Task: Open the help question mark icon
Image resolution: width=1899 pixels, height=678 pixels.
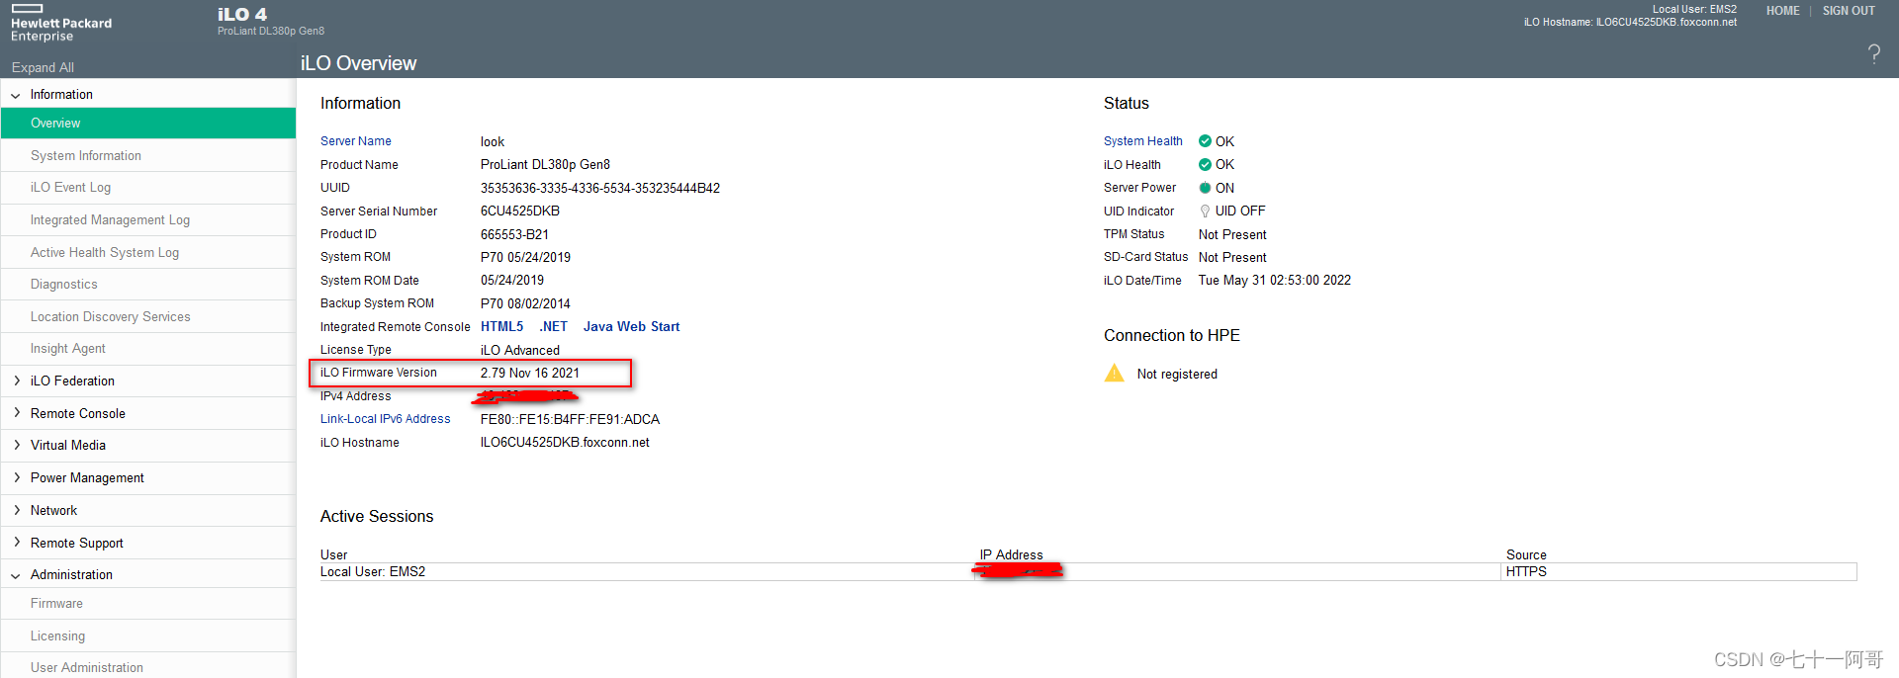Action: [1873, 54]
